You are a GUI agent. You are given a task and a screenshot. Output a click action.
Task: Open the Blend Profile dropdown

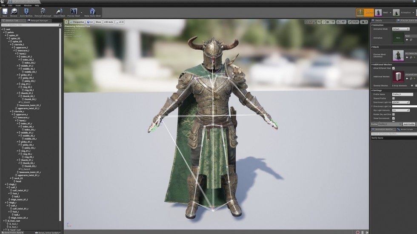coord(12,233)
